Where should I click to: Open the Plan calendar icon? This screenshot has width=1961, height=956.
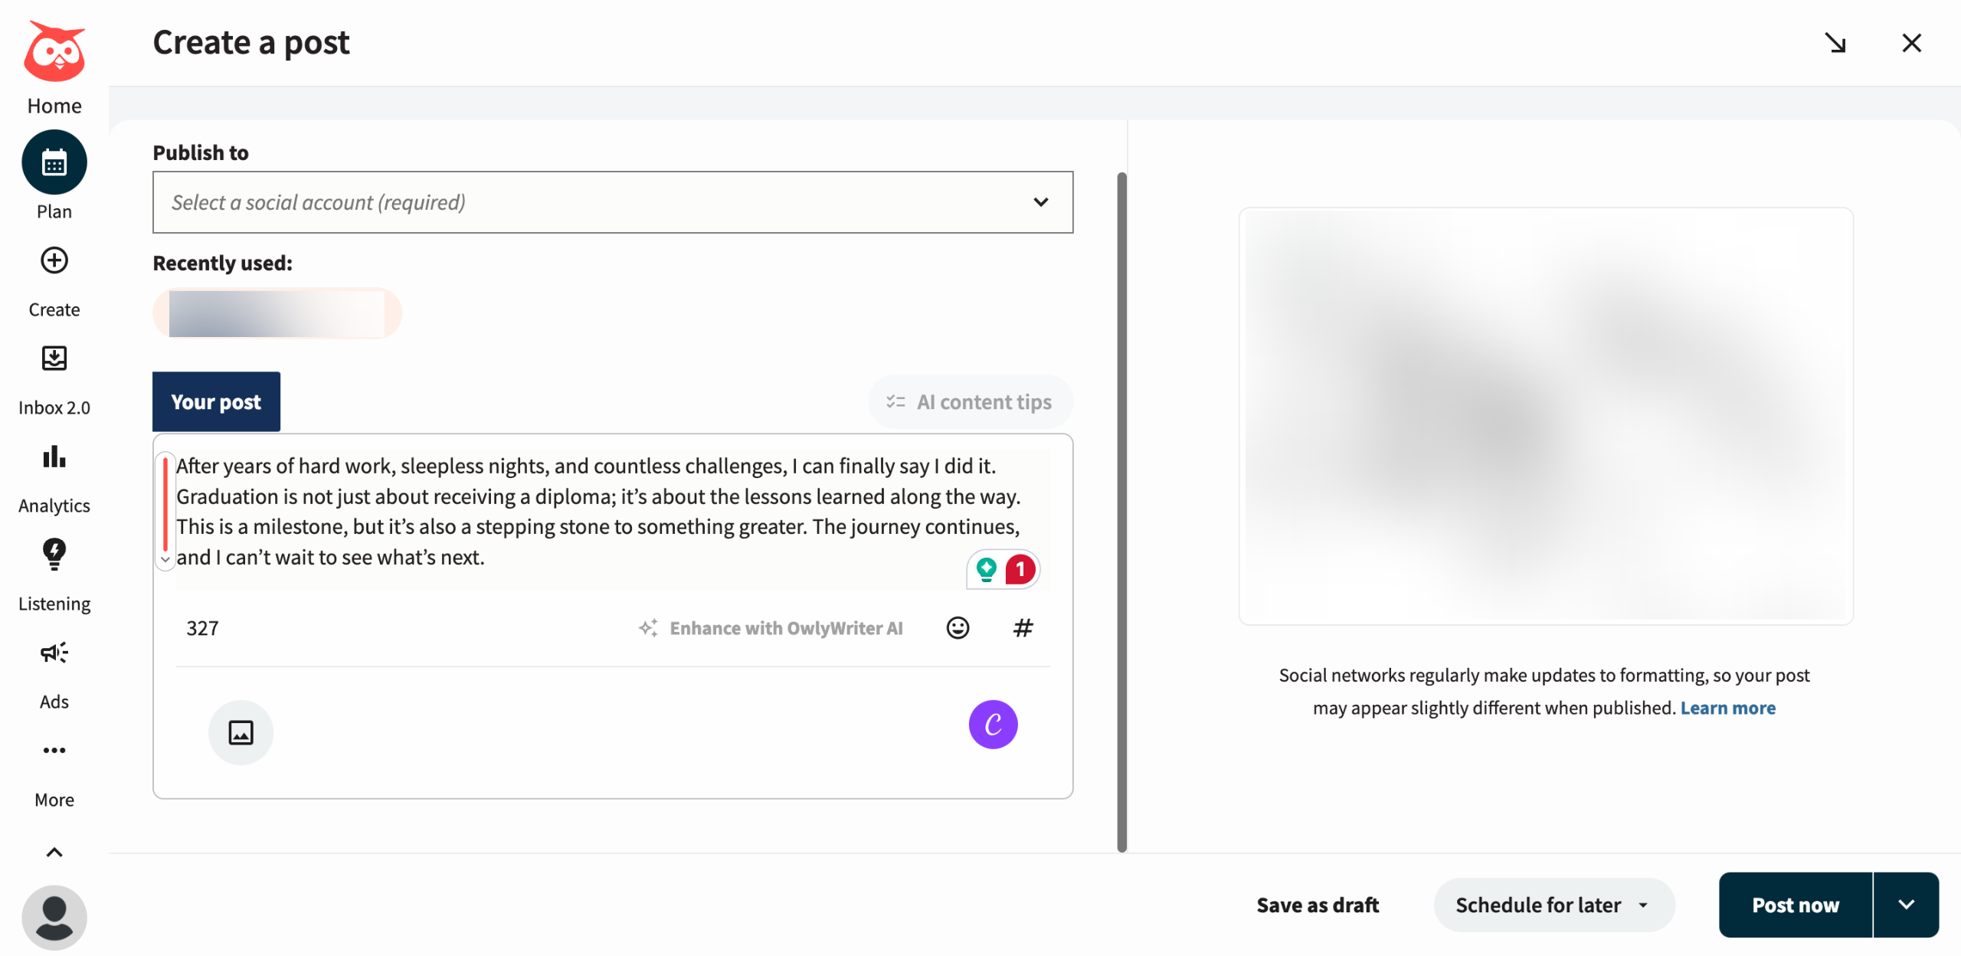pyautogui.click(x=54, y=162)
